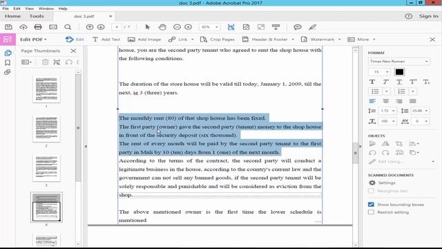Open the Attachments paperclip panel
This screenshot has width=442, height=249.
[8, 72]
